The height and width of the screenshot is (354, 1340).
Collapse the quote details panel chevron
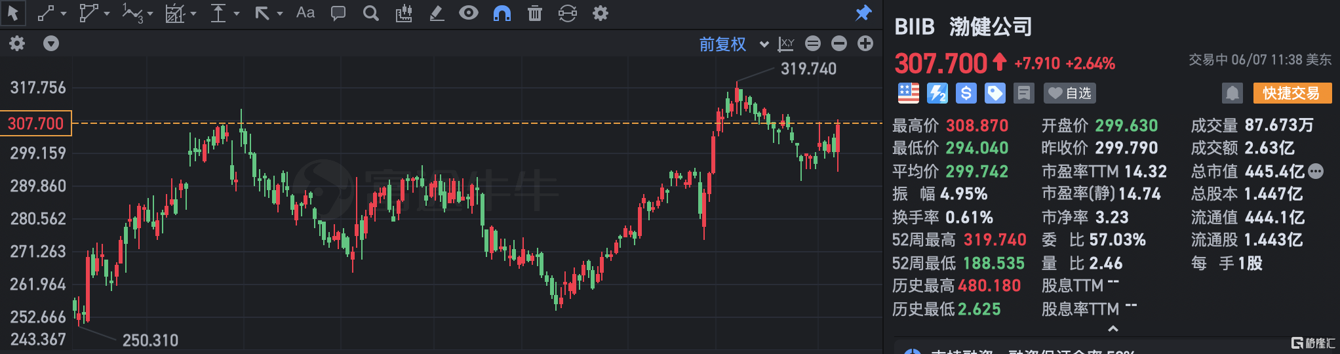pyautogui.click(x=1113, y=328)
